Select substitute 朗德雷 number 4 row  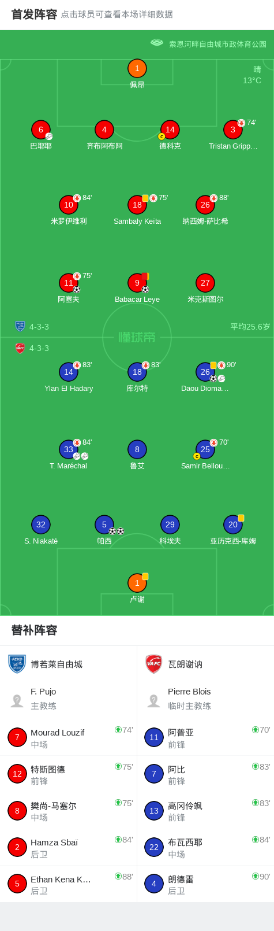[205, 884]
